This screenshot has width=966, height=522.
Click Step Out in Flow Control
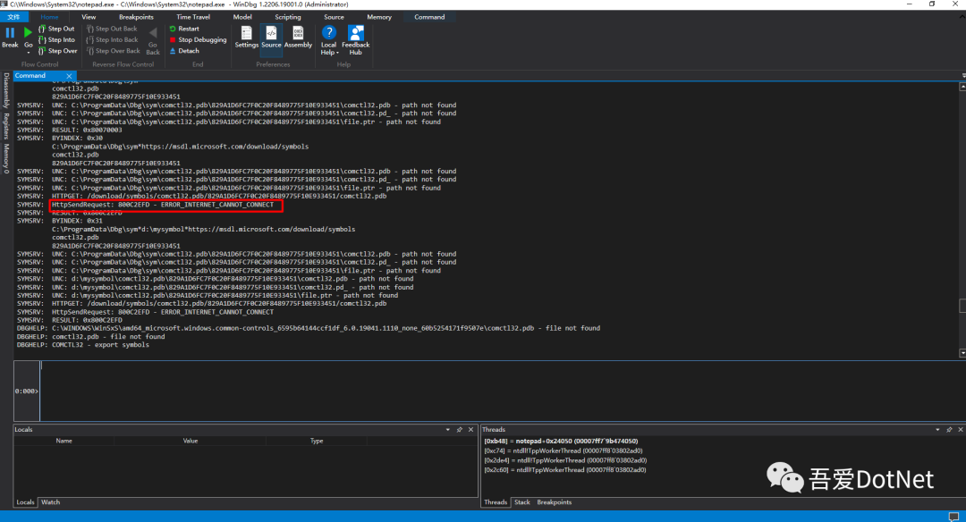tap(56, 29)
